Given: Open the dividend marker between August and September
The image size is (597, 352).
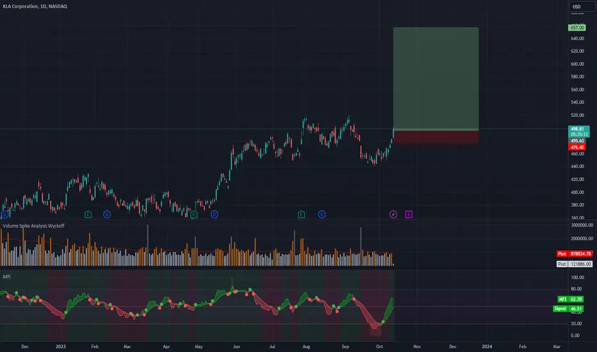Looking at the screenshot, I should 322,214.
